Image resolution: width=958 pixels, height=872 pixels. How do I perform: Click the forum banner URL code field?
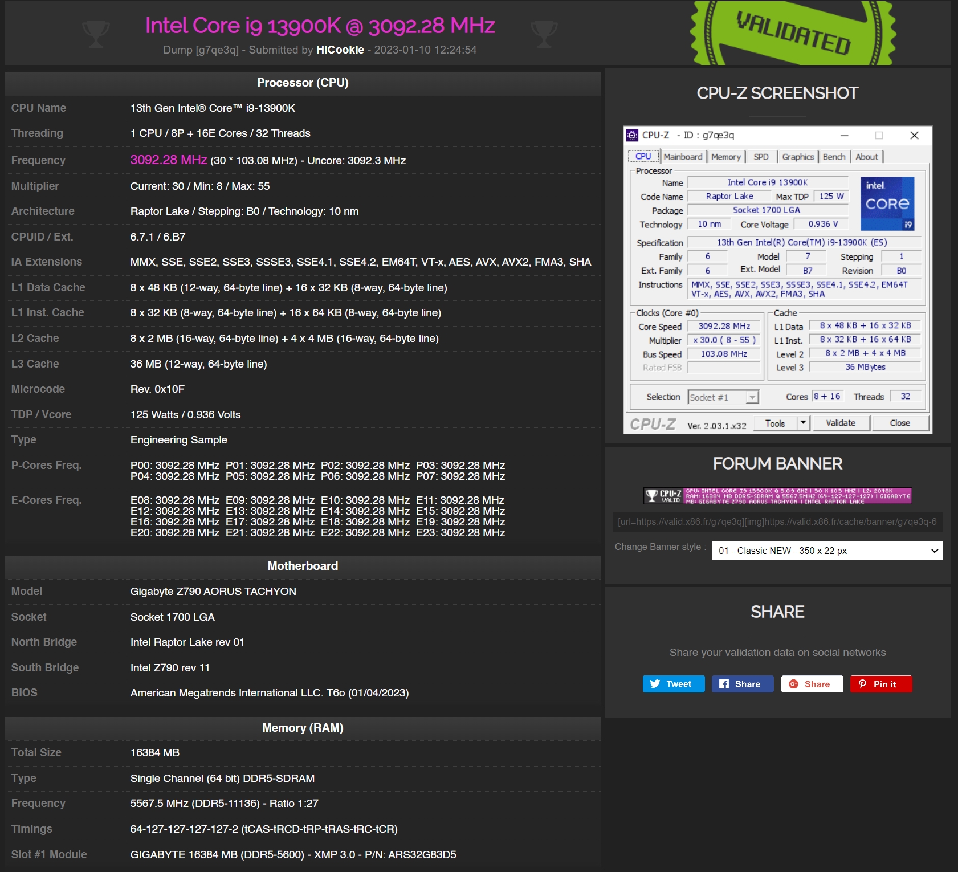coord(777,521)
